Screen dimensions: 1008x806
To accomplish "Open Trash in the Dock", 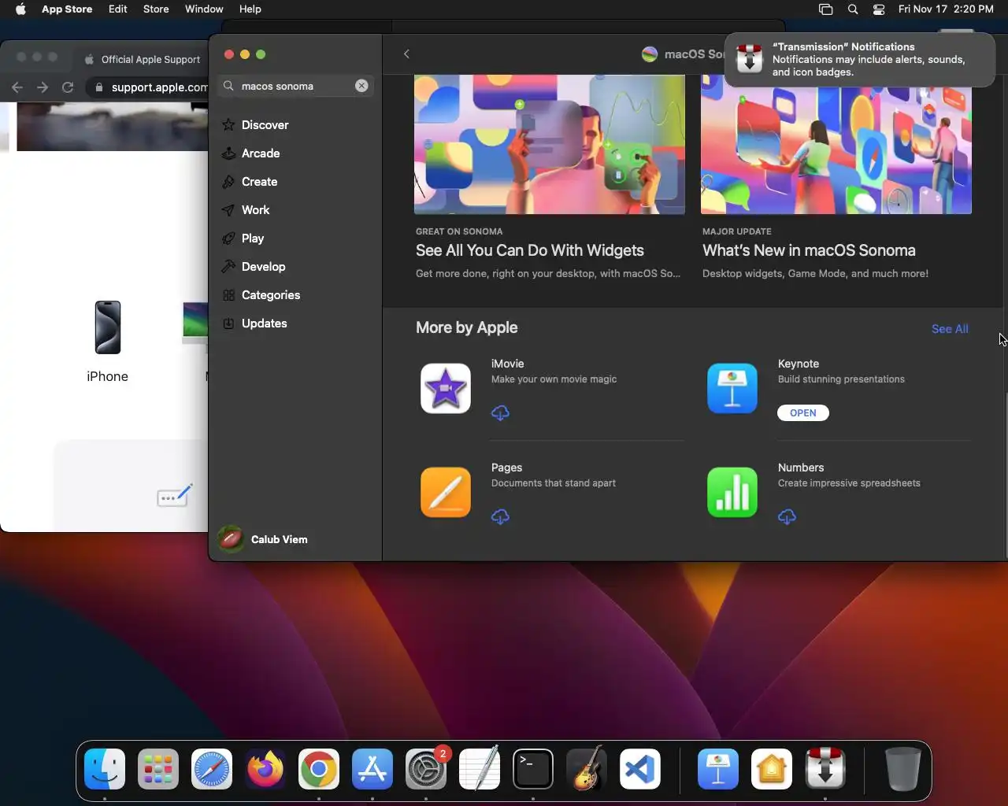I will 902,769.
